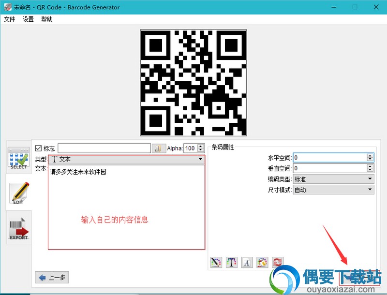The image size is (387, 295).
Task: Browse for a logo image file
Action: [x=158, y=148]
